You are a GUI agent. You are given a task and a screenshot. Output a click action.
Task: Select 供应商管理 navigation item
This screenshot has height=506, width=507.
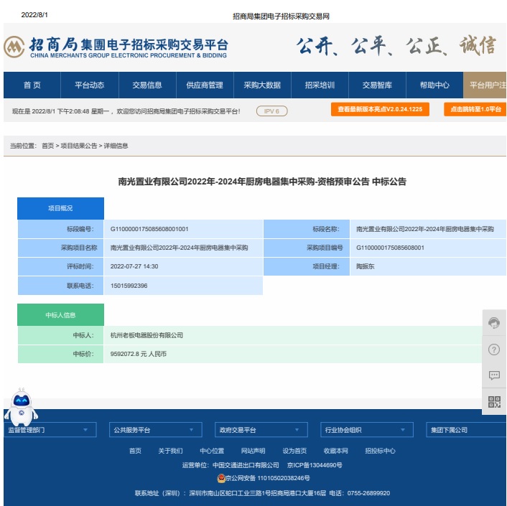point(205,85)
